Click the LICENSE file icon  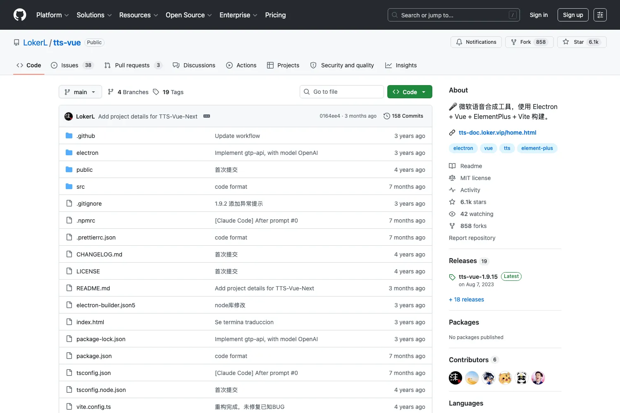69,271
